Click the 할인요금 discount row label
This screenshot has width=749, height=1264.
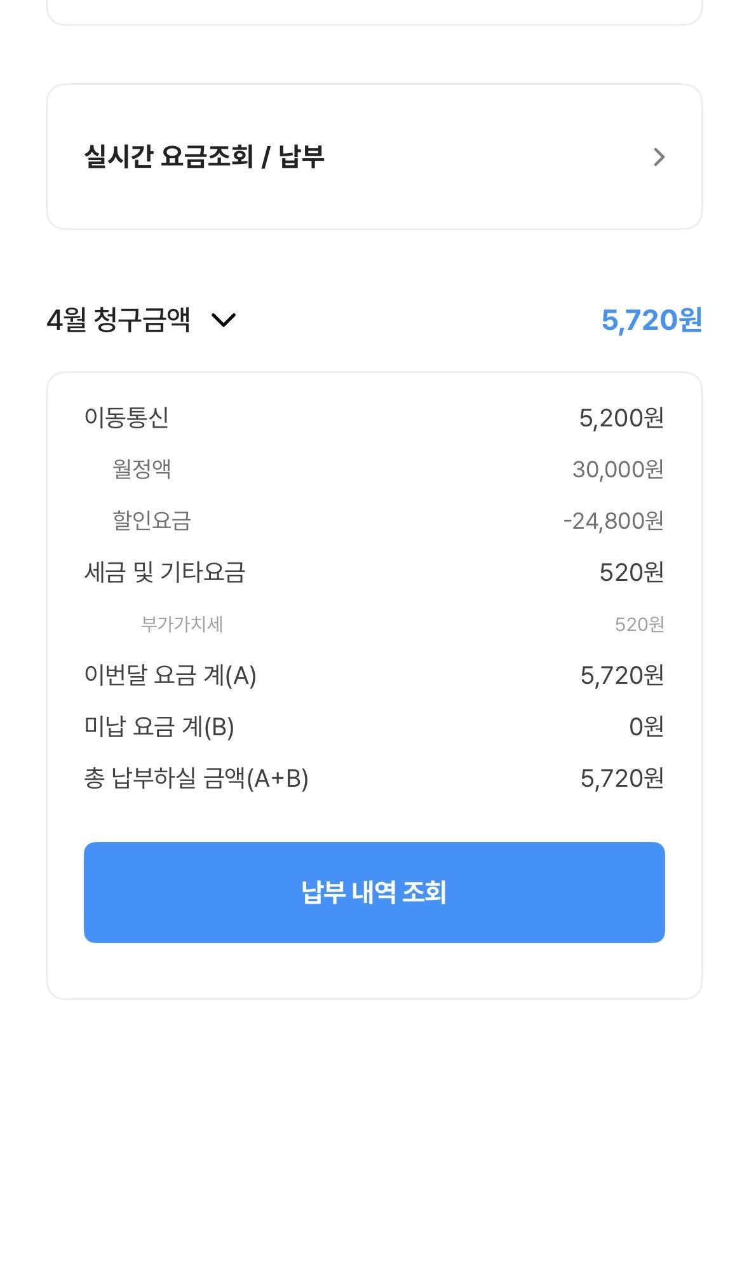pyautogui.click(x=152, y=520)
